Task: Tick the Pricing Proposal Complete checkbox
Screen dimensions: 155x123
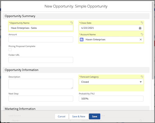Action: coord(10,50)
